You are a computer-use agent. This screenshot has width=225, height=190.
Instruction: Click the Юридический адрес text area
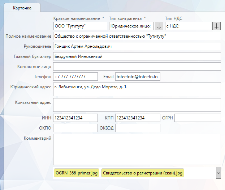[137, 89]
